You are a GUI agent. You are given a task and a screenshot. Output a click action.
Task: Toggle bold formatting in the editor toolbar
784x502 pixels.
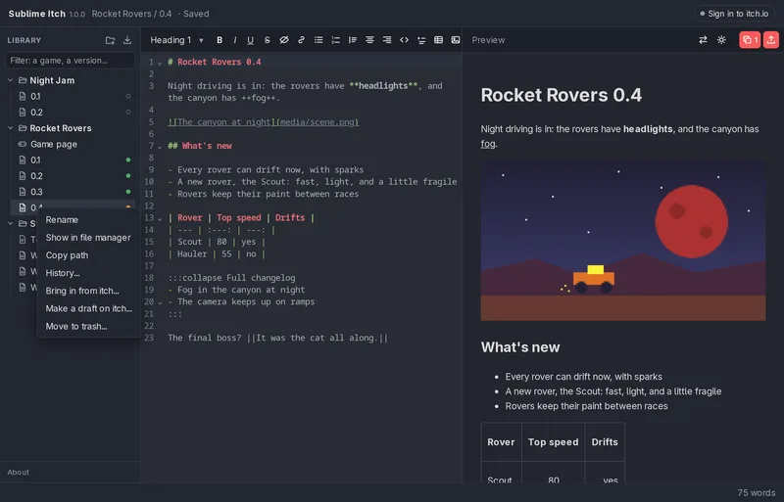219,40
